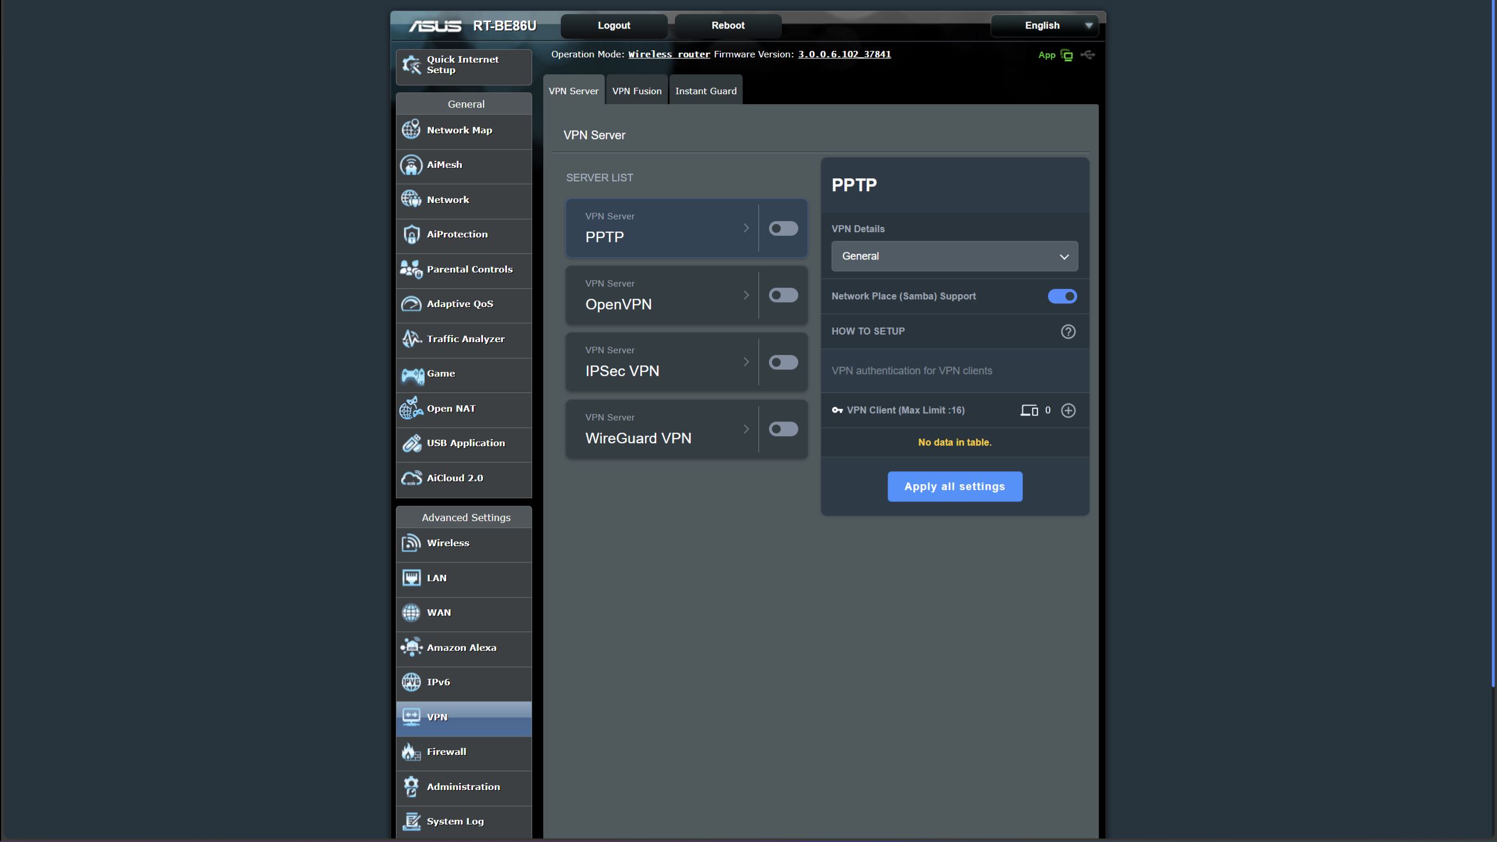Disable Network Place (Samba) Support switch
The width and height of the screenshot is (1497, 842).
(x=1061, y=296)
